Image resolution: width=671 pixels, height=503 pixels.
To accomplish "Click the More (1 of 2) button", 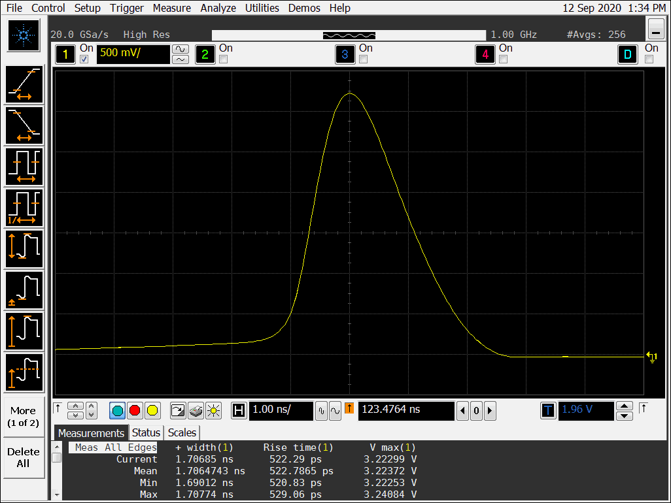I will 24,417.
